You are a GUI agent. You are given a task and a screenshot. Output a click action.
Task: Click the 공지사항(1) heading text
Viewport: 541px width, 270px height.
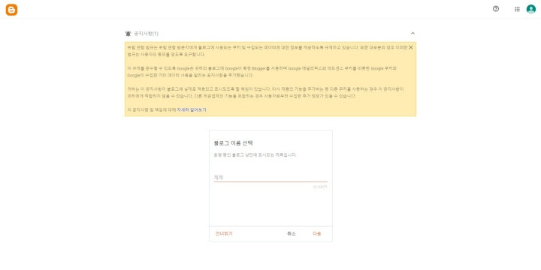click(146, 34)
